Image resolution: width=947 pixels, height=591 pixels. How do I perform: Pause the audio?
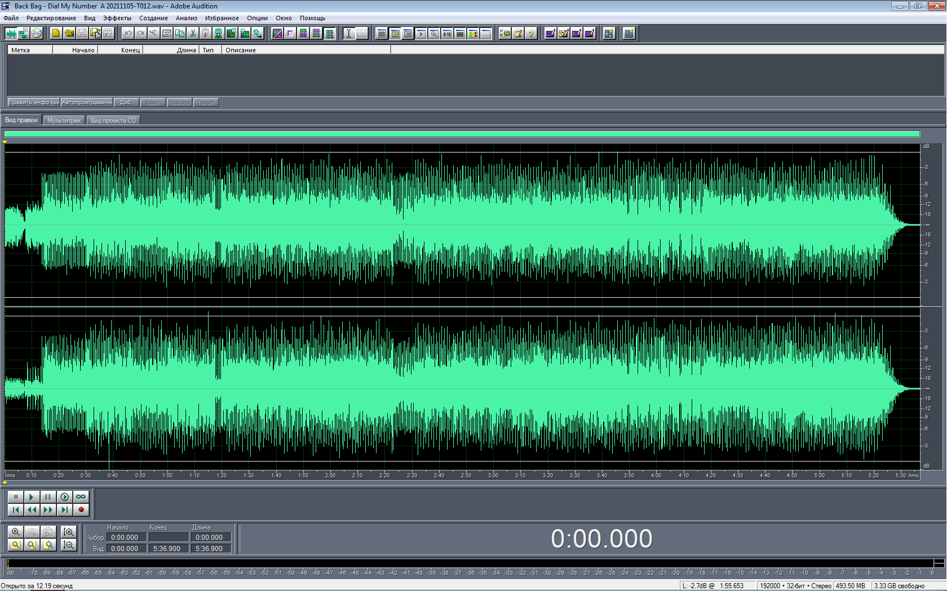pos(48,497)
